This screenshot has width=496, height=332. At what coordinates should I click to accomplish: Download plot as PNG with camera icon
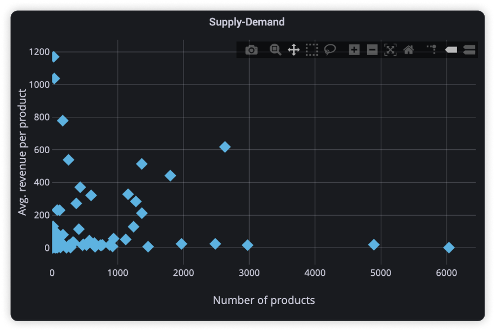point(251,50)
